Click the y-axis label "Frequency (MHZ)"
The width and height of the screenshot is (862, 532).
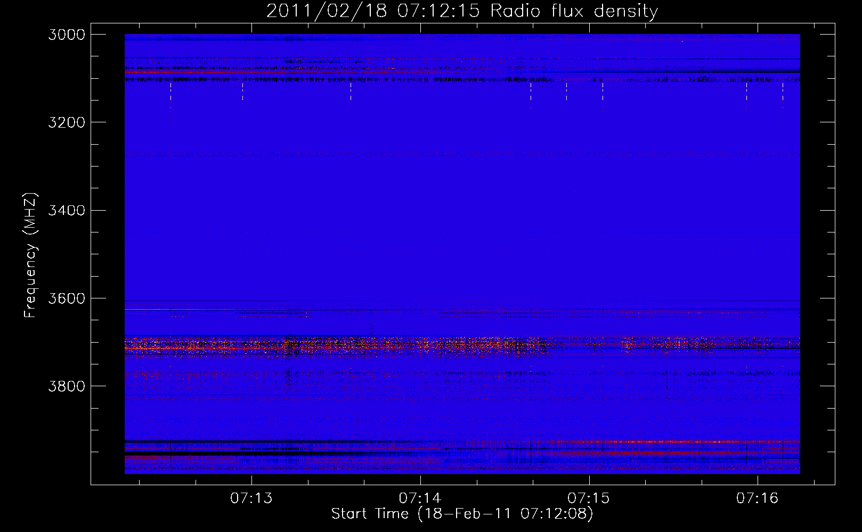(x=30, y=255)
